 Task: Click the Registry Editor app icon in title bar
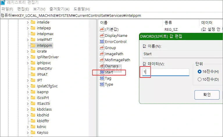click(x=3, y=2)
